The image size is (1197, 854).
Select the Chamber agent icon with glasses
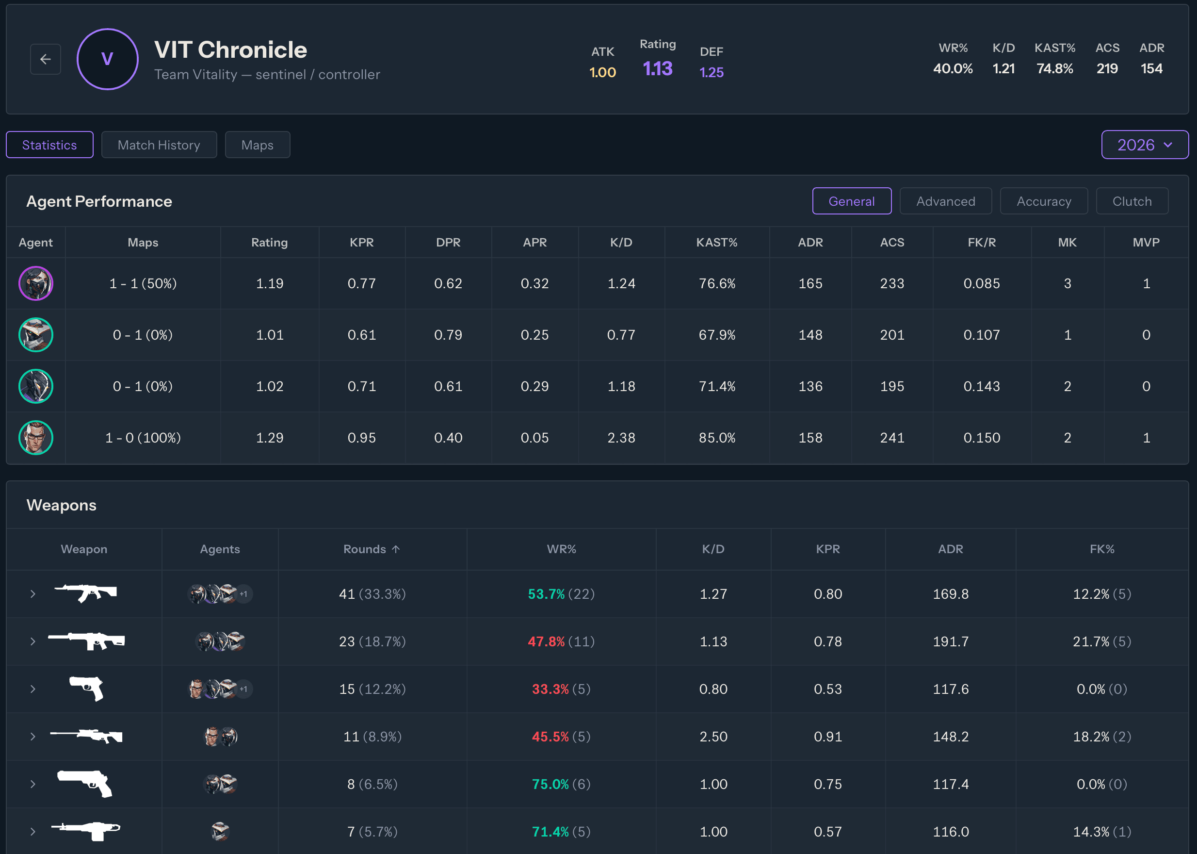pos(36,438)
